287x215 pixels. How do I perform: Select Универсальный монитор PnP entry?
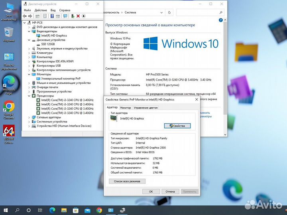click(61, 79)
